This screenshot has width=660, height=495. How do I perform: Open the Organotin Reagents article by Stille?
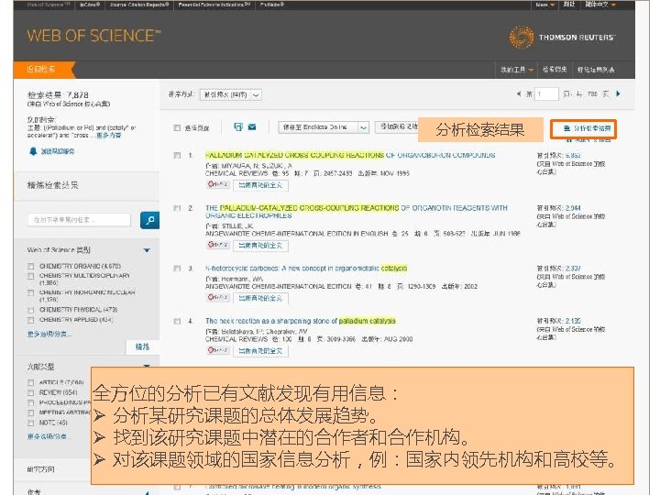click(x=356, y=212)
